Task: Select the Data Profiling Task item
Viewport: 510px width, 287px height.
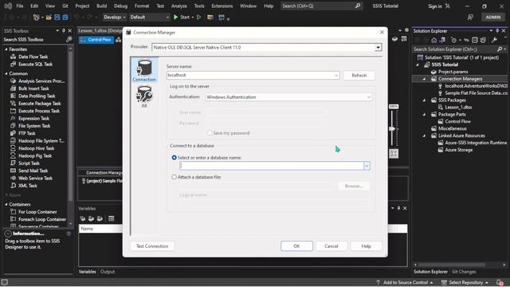Action: tap(37, 96)
